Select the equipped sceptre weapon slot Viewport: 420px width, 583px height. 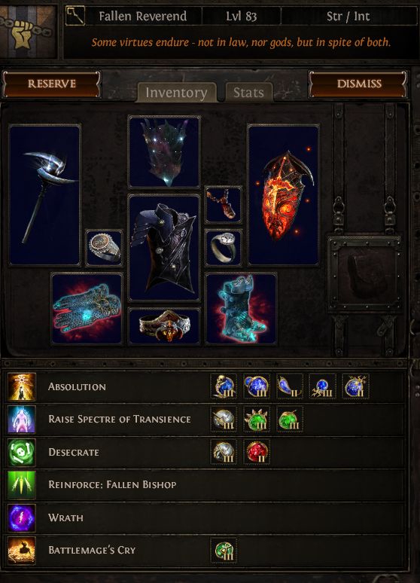[x=44, y=195]
